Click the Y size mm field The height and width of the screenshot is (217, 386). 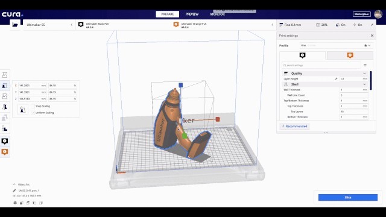click(33, 92)
